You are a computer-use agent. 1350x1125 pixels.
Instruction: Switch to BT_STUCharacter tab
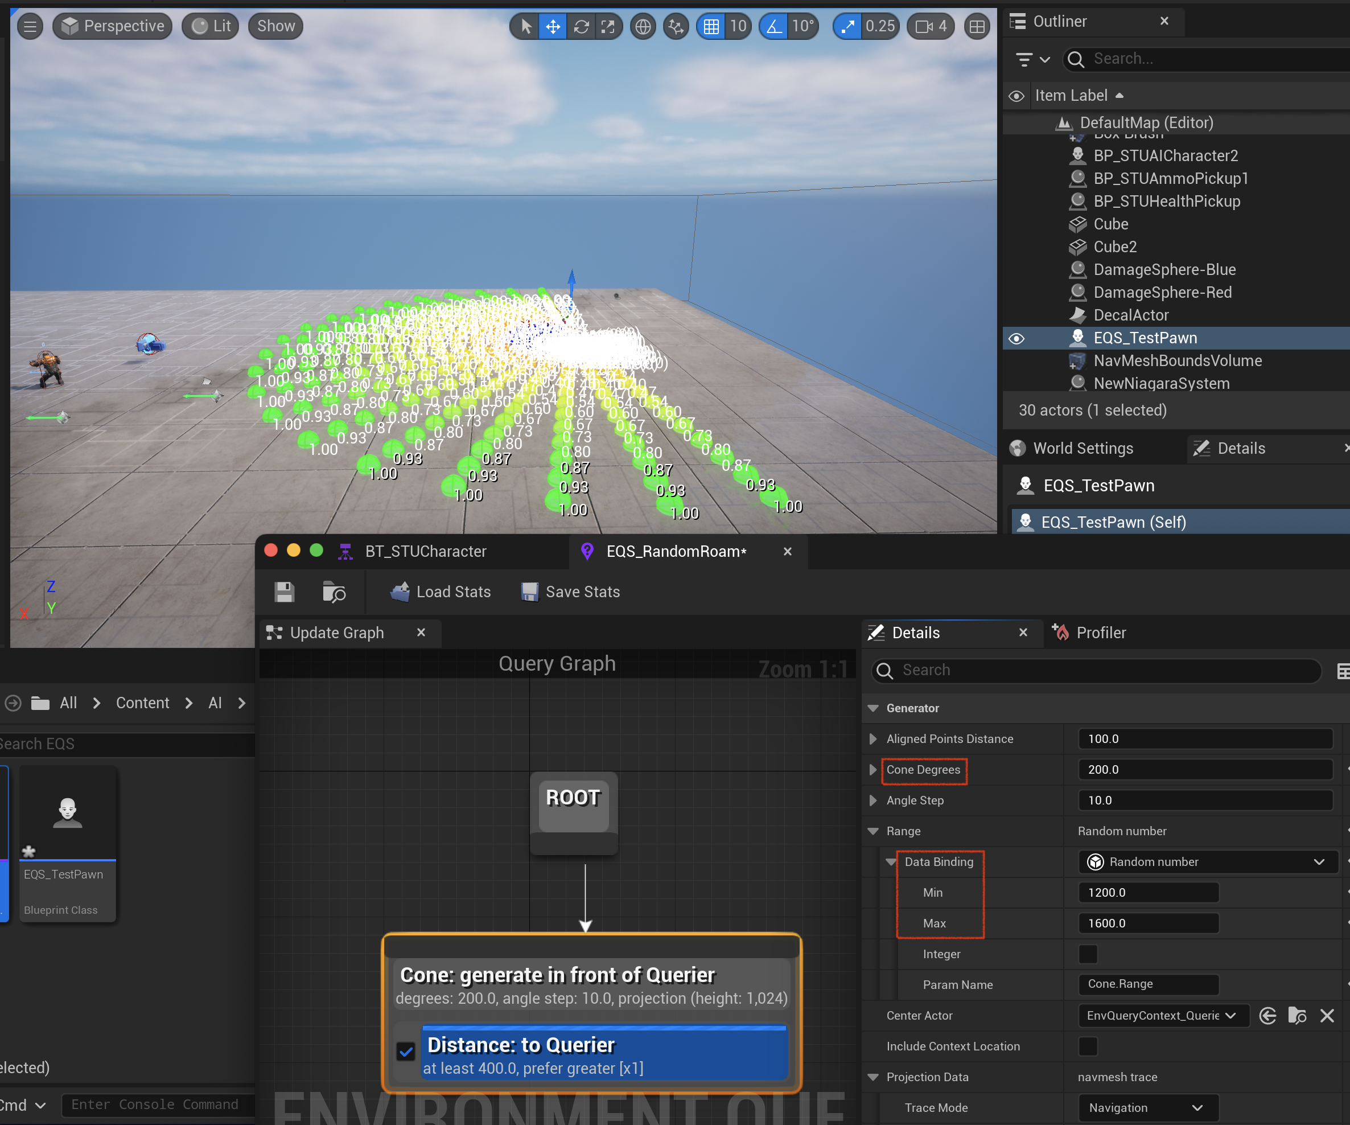[425, 551]
